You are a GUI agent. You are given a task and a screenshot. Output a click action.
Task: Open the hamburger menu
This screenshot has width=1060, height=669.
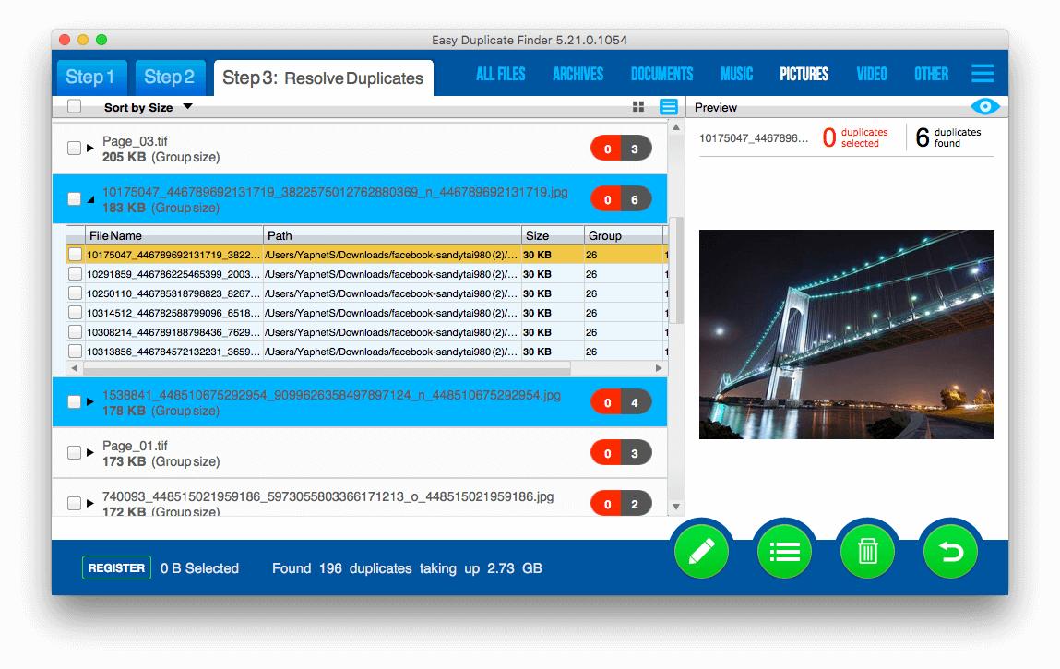(983, 74)
